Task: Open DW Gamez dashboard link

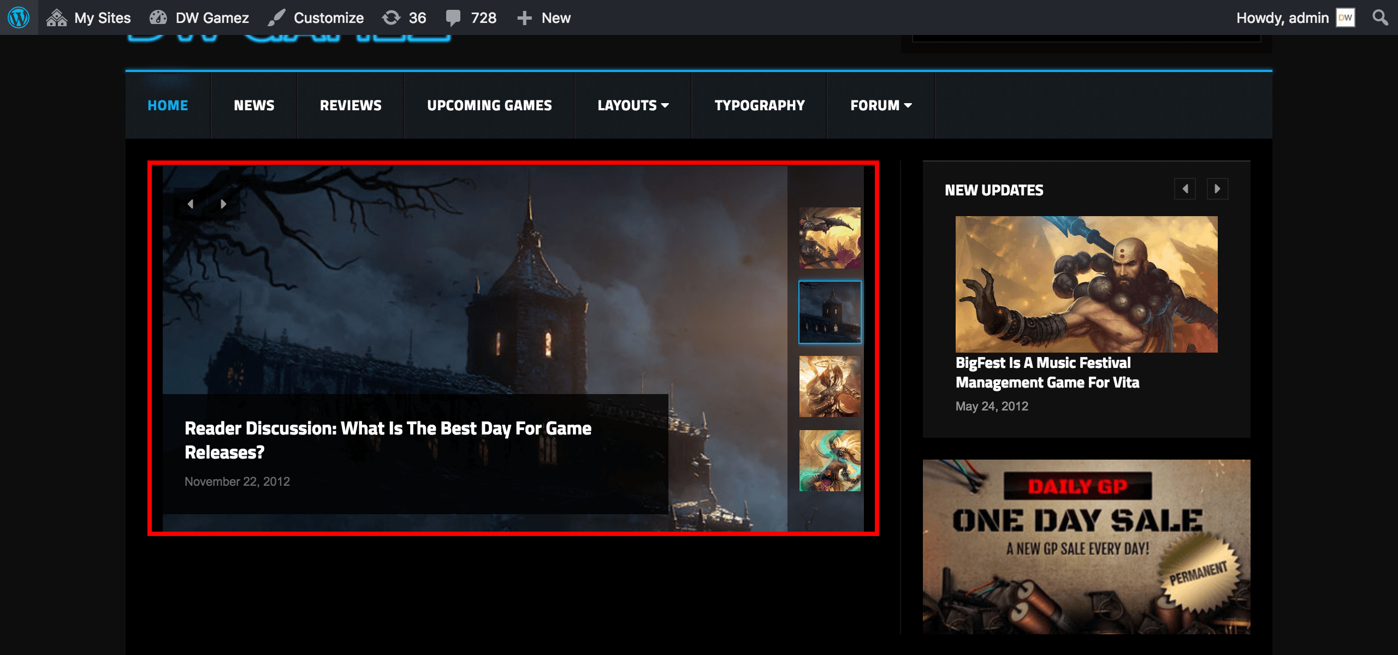Action: point(199,17)
